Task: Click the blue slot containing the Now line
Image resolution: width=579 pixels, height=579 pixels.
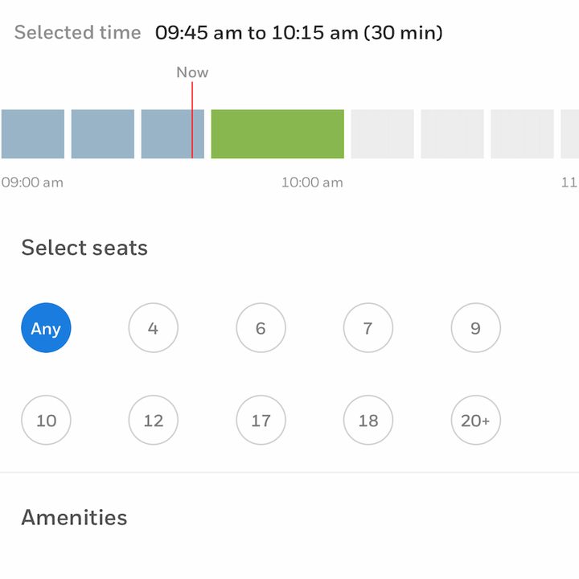Action: tap(172, 134)
